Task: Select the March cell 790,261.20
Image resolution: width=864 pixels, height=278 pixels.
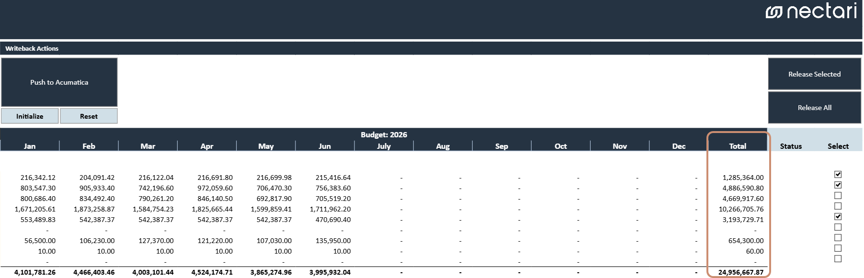Action: click(156, 199)
